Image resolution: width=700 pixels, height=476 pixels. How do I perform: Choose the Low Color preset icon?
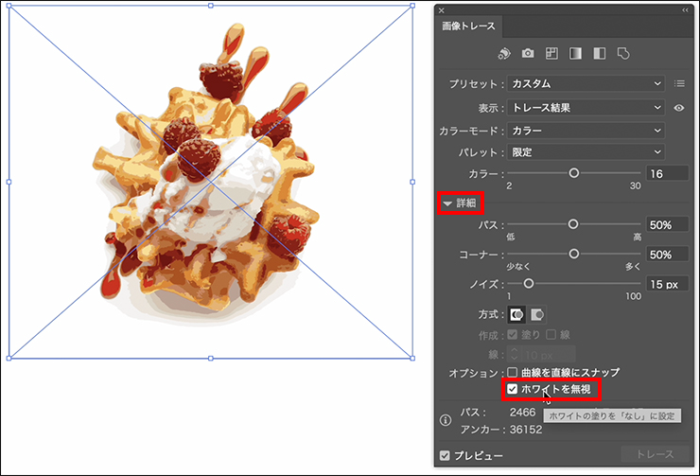(x=552, y=53)
